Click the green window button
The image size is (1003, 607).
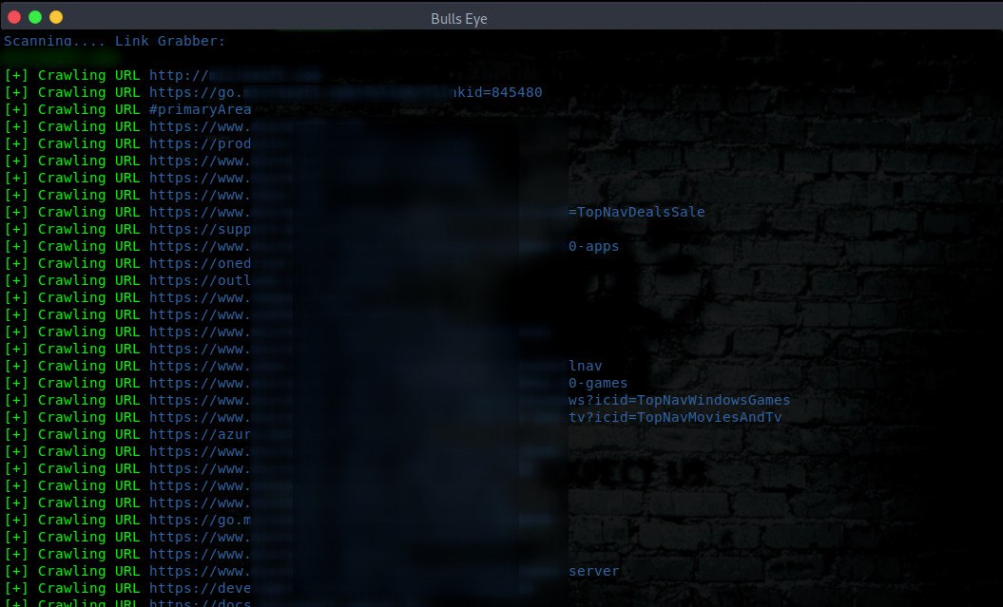pyautogui.click(x=35, y=17)
